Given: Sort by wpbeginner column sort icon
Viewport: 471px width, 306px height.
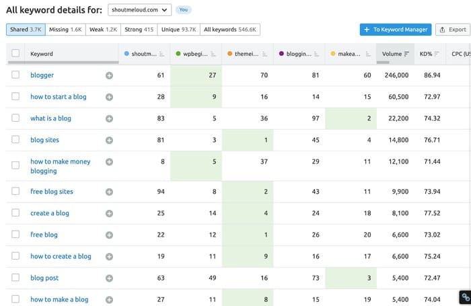Looking at the screenshot, I should tap(213, 54).
